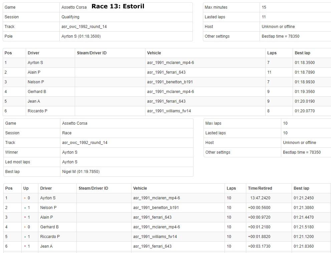Click best lap 'Nigel M (01:19.7850)'
The height and width of the screenshot is (253, 331).
pyautogui.click(x=81, y=172)
